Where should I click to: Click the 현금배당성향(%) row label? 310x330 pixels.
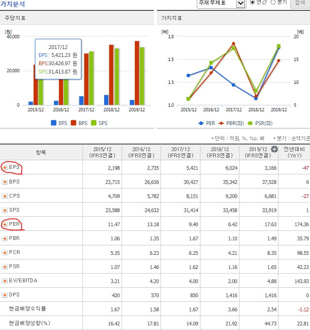[x=29, y=323]
